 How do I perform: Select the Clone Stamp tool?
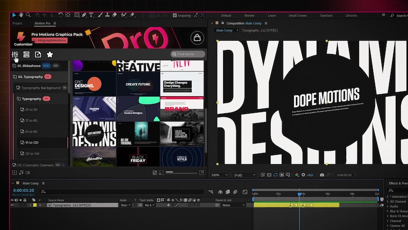(107, 15)
